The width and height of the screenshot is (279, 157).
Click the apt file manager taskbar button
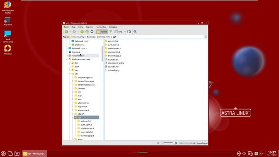(x=35, y=154)
